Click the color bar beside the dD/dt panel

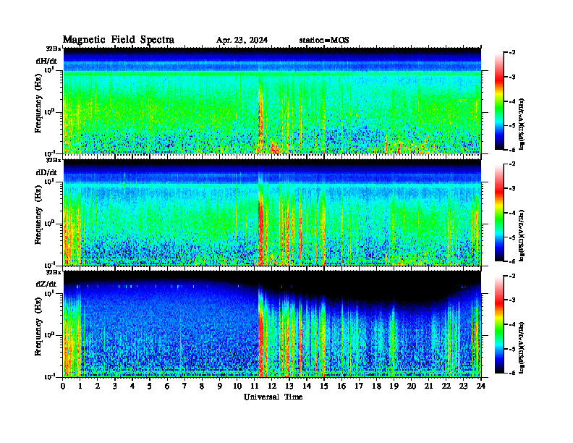pyautogui.click(x=498, y=213)
